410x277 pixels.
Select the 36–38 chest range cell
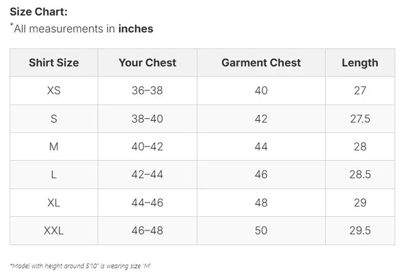click(x=147, y=90)
